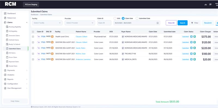Open Analytics in the sidebar
This screenshot has height=108, width=218.
(11, 75)
